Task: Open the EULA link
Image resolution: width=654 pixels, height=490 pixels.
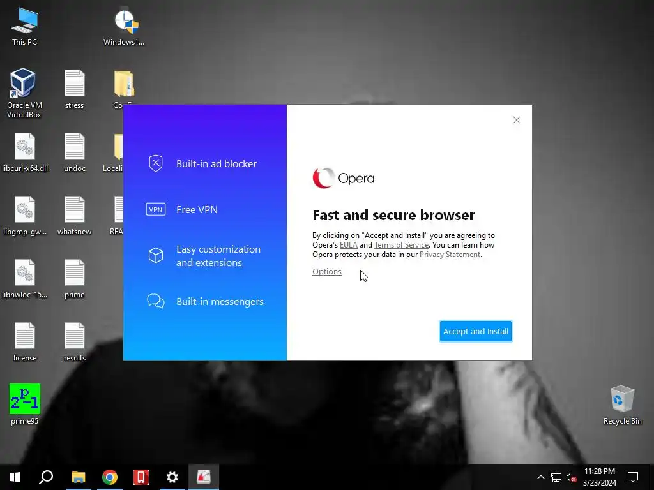Action: pyautogui.click(x=348, y=245)
